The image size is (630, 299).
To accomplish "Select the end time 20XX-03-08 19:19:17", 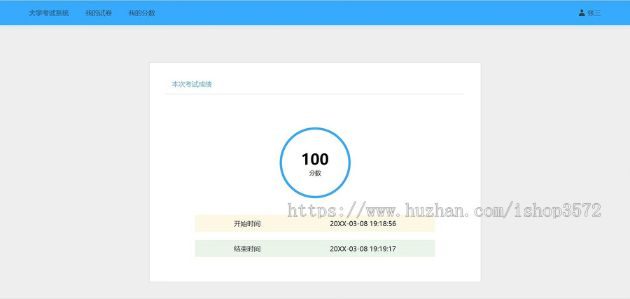I will point(363,249).
